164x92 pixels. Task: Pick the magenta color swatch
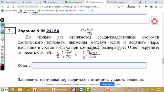pyautogui.click(x=1, y=65)
